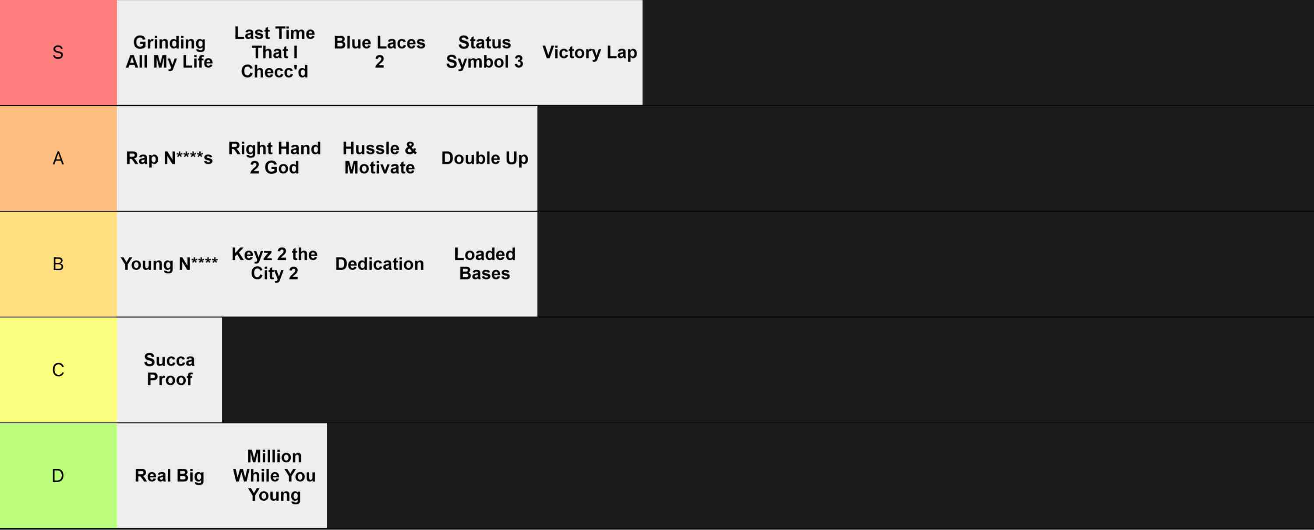Screen dimensions: 1314x530
Task: Click the Succa Proof tile
Action: [170, 370]
